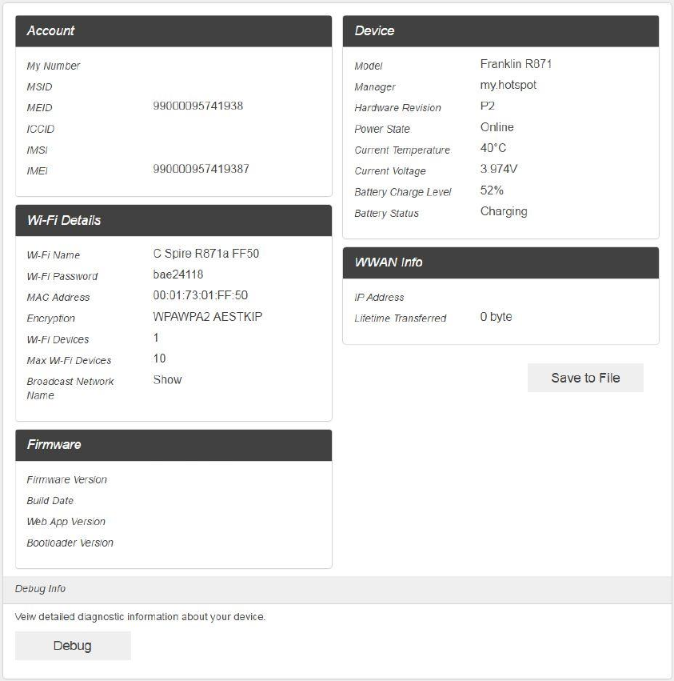Click the encryption value WPAWPA2 AESTKIP
This screenshot has width=674, height=681.
point(207,317)
